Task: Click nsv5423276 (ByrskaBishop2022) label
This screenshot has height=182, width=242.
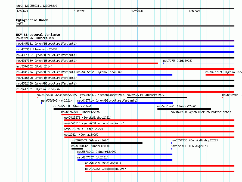Action: pos(88,118)
